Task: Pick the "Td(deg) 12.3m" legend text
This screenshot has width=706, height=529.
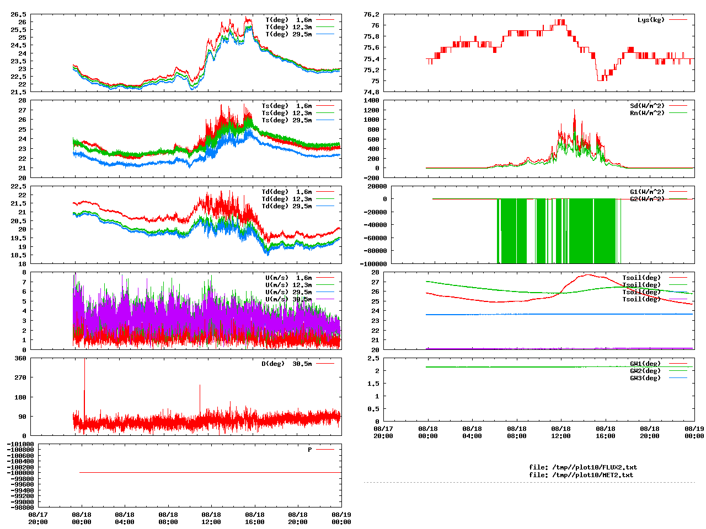Action: click(287, 199)
